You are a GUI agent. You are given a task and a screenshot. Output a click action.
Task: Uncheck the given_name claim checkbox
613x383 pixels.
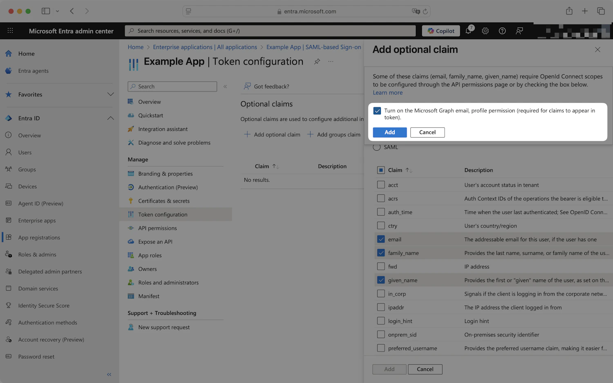pos(381,280)
